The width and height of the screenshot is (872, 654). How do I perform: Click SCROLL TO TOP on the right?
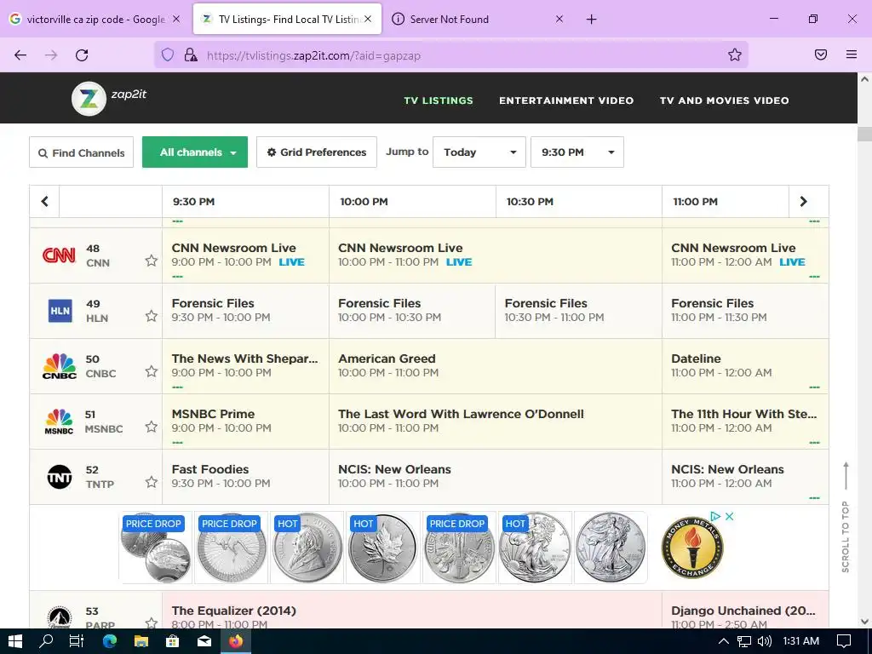point(846,517)
